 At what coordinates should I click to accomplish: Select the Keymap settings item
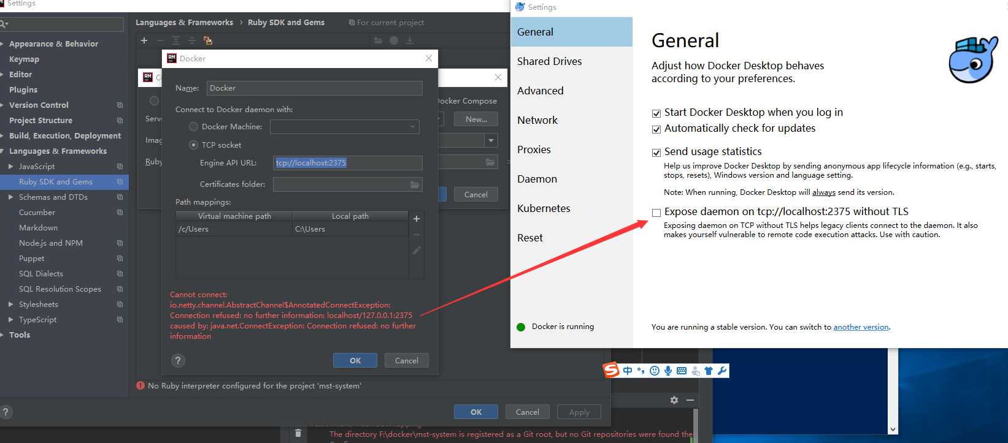click(x=24, y=59)
